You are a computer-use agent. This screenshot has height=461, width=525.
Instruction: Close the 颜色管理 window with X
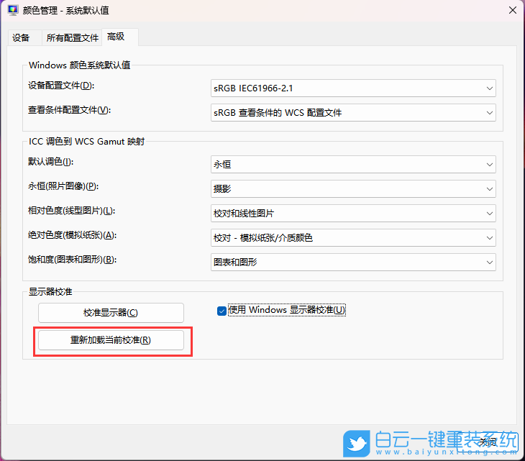coord(511,11)
